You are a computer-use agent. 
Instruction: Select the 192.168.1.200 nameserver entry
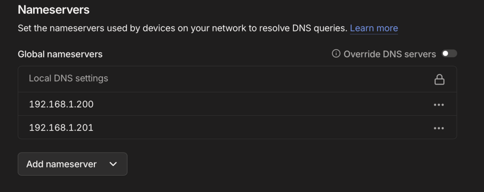(x=61, y=104)
